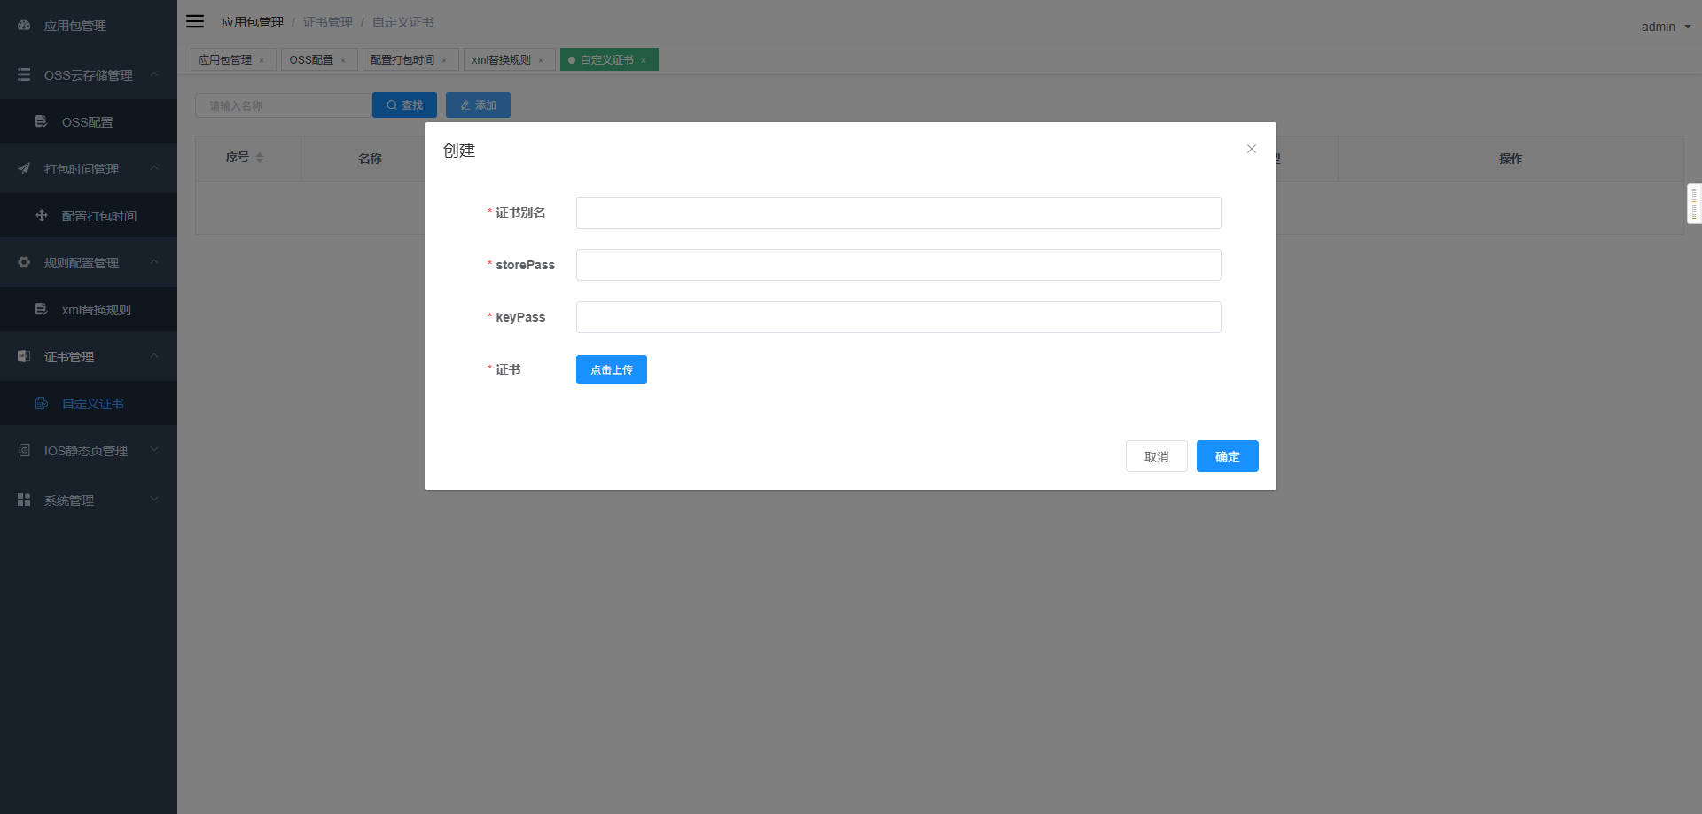Close the xml替换规则 tab via its x

(541, 60)
